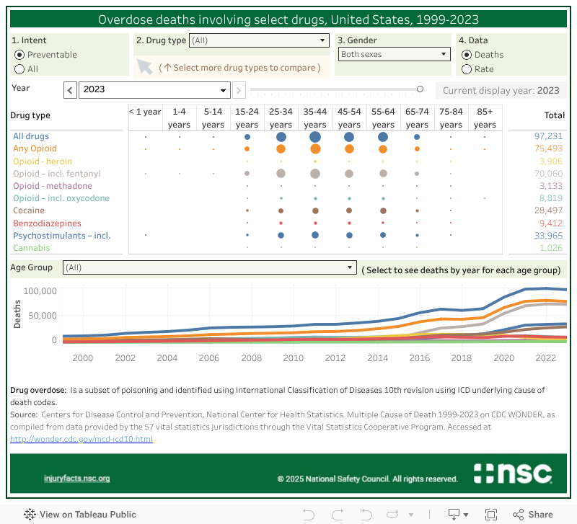
Task: Select the Benzodiazepines drug type row label
Action: [x=47, y=223]
